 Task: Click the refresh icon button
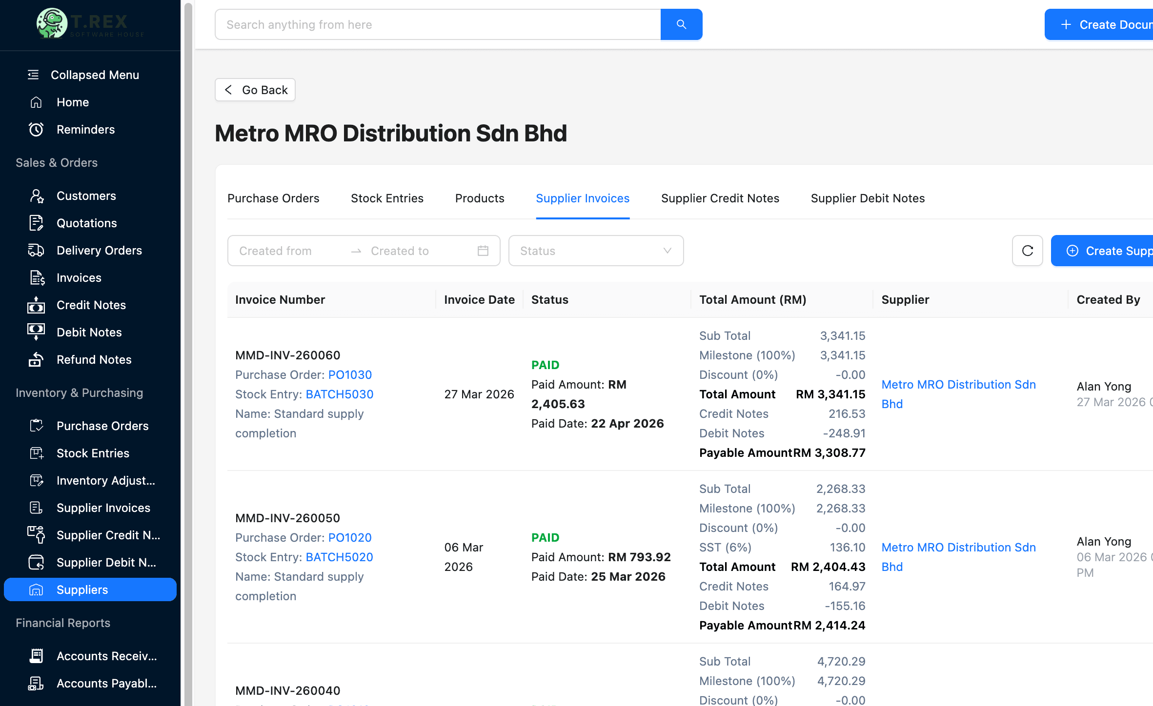(1027, 251)
